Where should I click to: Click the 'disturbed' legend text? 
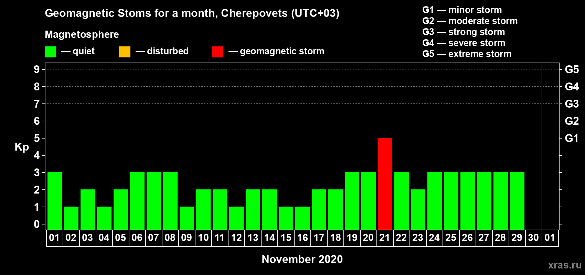click(x=168, y=51)
